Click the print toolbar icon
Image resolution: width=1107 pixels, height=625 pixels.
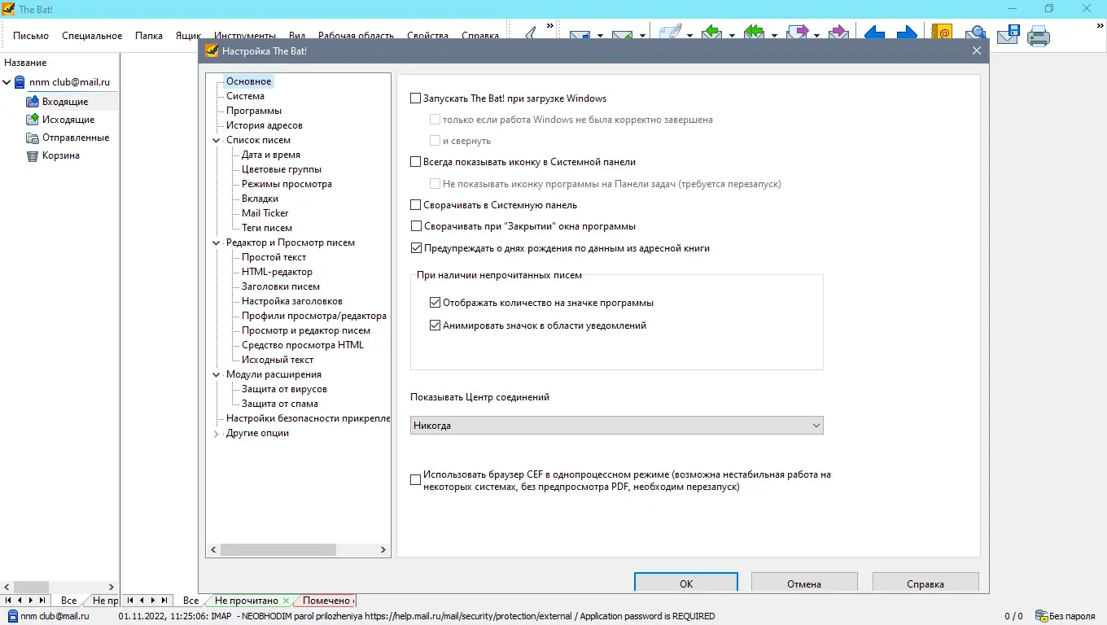1039,36
